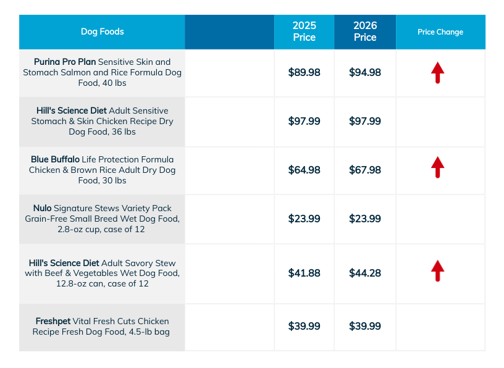This screenshot has width=504, height=368.
Task: Click Hill's Science Diet Adult Sensitive Stomach text
Action: (x=103, y=121)
